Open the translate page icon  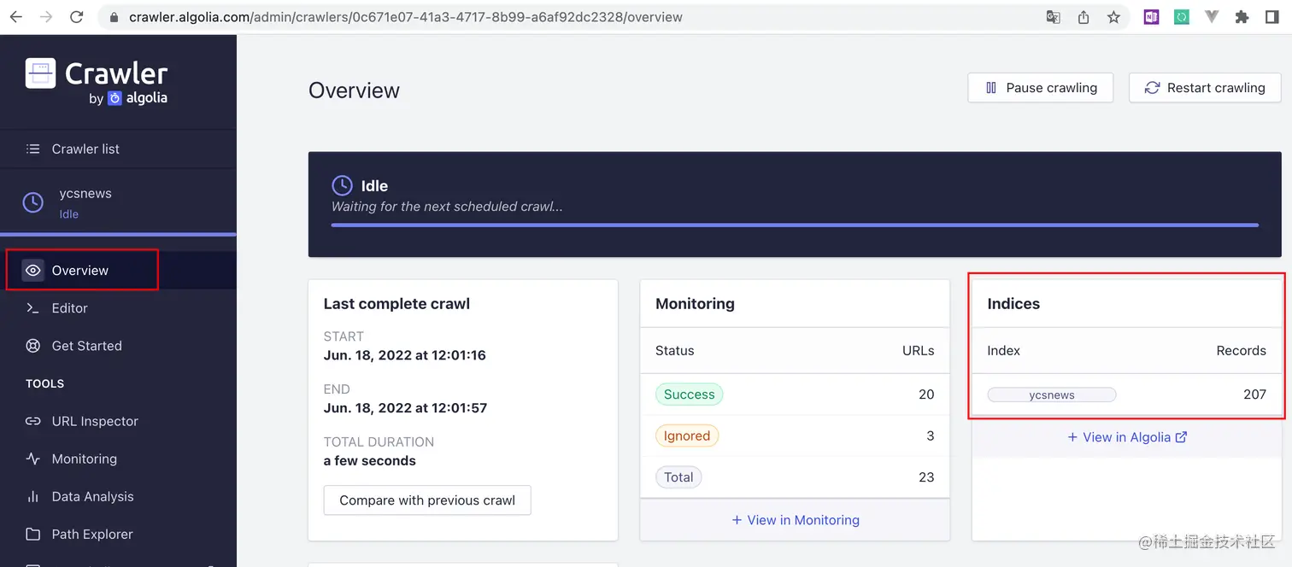(1054, 17)
